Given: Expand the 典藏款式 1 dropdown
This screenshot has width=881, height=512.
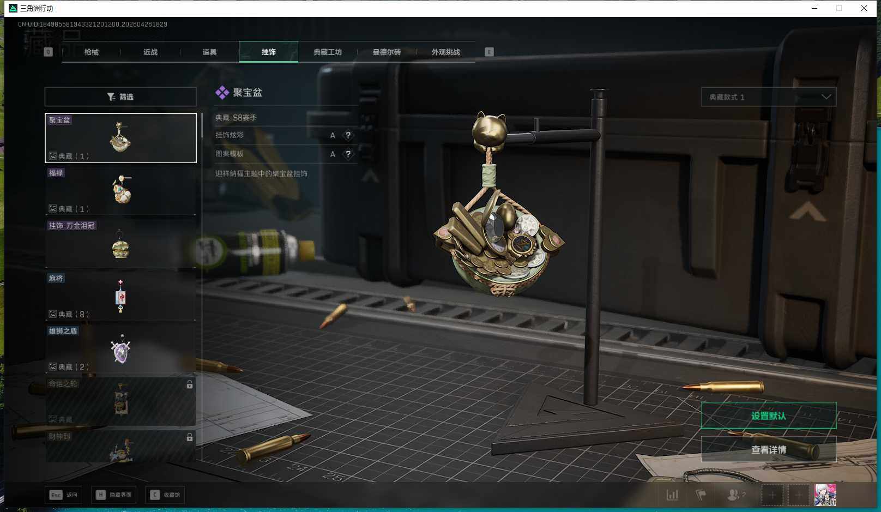Looking at the screenshot, I should pyautogui.click(x=768, y=97).
